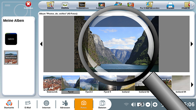Mute sound via speaker icon
Viewport: 196px width, 110px height.
pos(134,104)
